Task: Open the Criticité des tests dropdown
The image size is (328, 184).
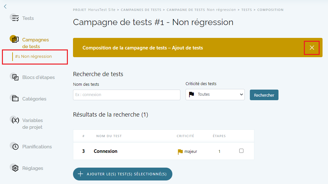Action: coord(215,95)
